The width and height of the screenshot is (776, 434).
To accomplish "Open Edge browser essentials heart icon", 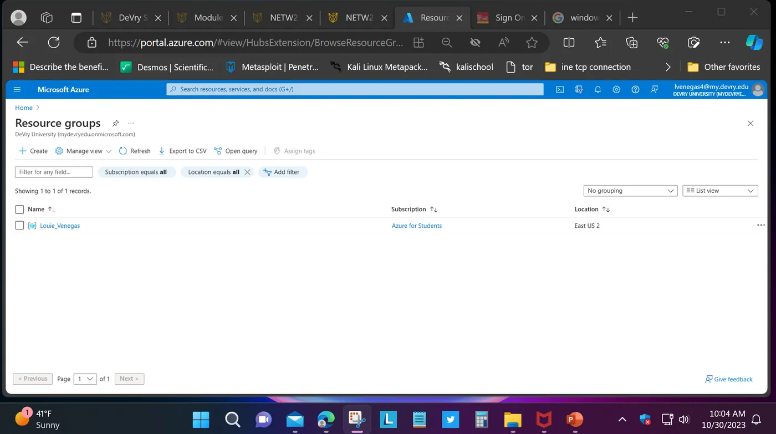I will pyautogui.click(x=662, y=42).
